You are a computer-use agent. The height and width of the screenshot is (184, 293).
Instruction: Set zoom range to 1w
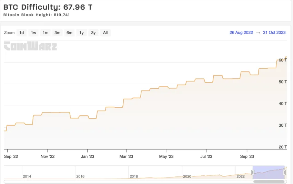click(33, 33)
